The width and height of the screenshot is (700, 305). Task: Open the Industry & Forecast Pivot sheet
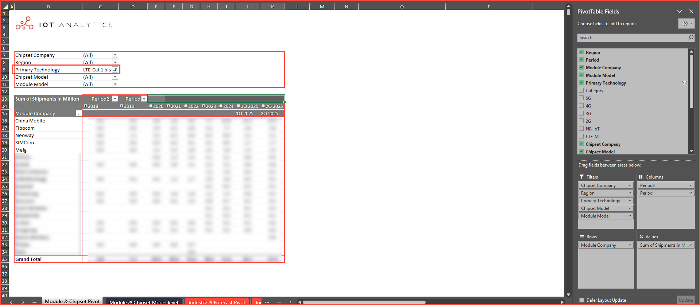[x=216, y=302]
